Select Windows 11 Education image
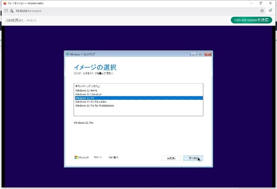 click(89, 94)
